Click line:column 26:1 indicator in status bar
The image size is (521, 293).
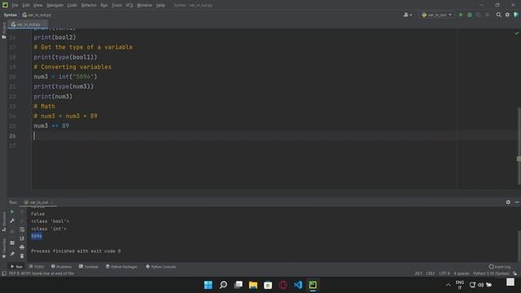click(x=418, y=273)
